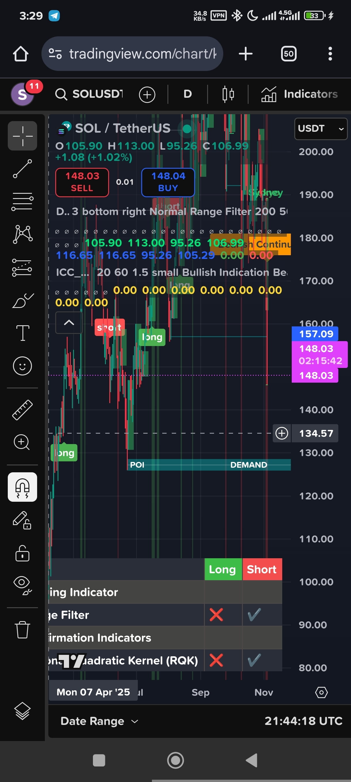Image resolution: width=351 pixels, height=782 pixels.
Task: Click the 148.04 BUY button
Action: click(x=168, y=182)
